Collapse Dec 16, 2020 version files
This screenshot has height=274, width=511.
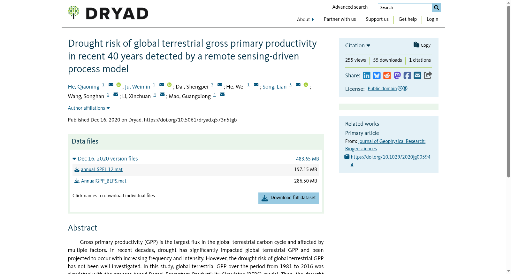tap(105, 159)
